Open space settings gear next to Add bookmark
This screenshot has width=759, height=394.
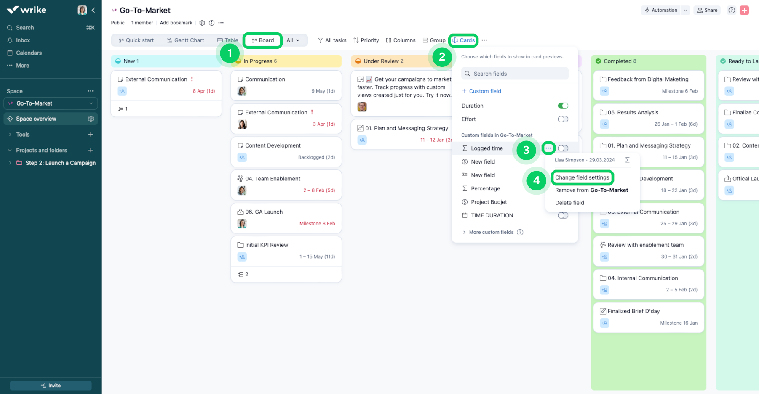(202, 23)
